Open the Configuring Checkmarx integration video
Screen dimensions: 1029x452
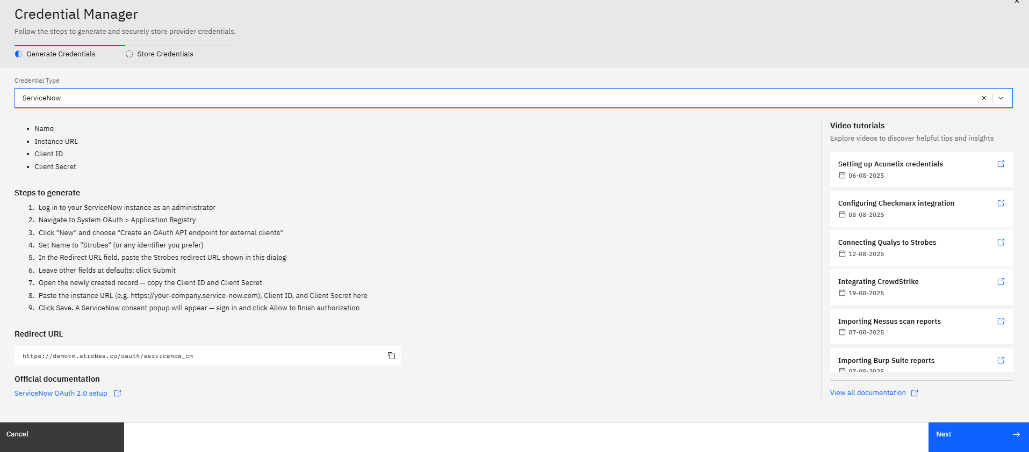point(921,209)
